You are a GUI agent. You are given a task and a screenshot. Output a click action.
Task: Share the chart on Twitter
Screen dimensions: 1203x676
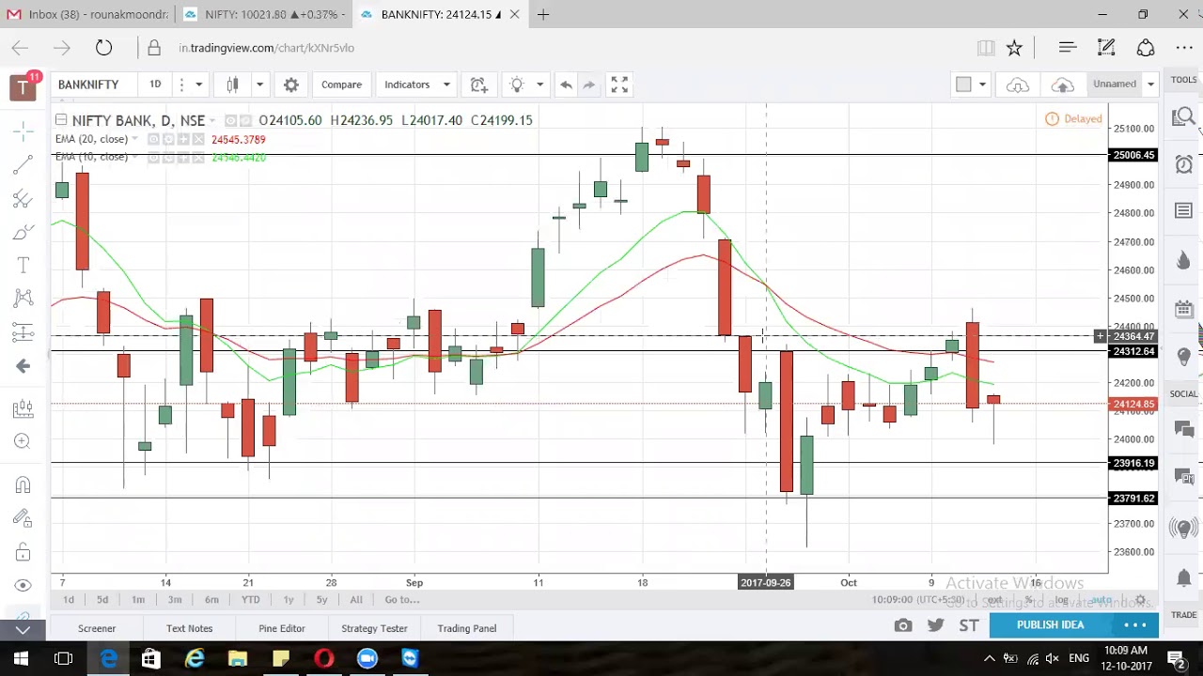point(936,625)
